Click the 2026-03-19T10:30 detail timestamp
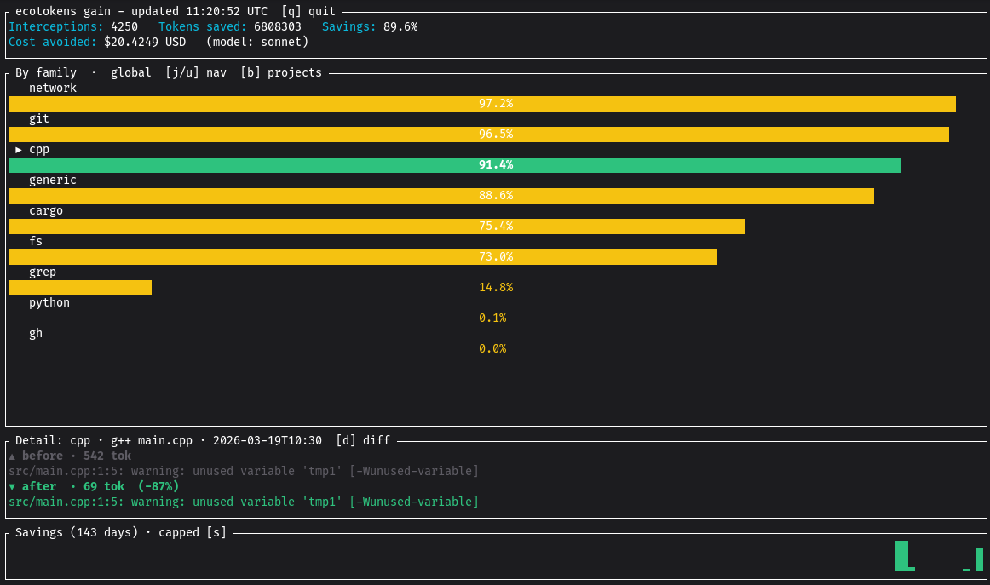The height and width of the screenshot is (585, 990). pyautogui.click(x=268, y=440)
